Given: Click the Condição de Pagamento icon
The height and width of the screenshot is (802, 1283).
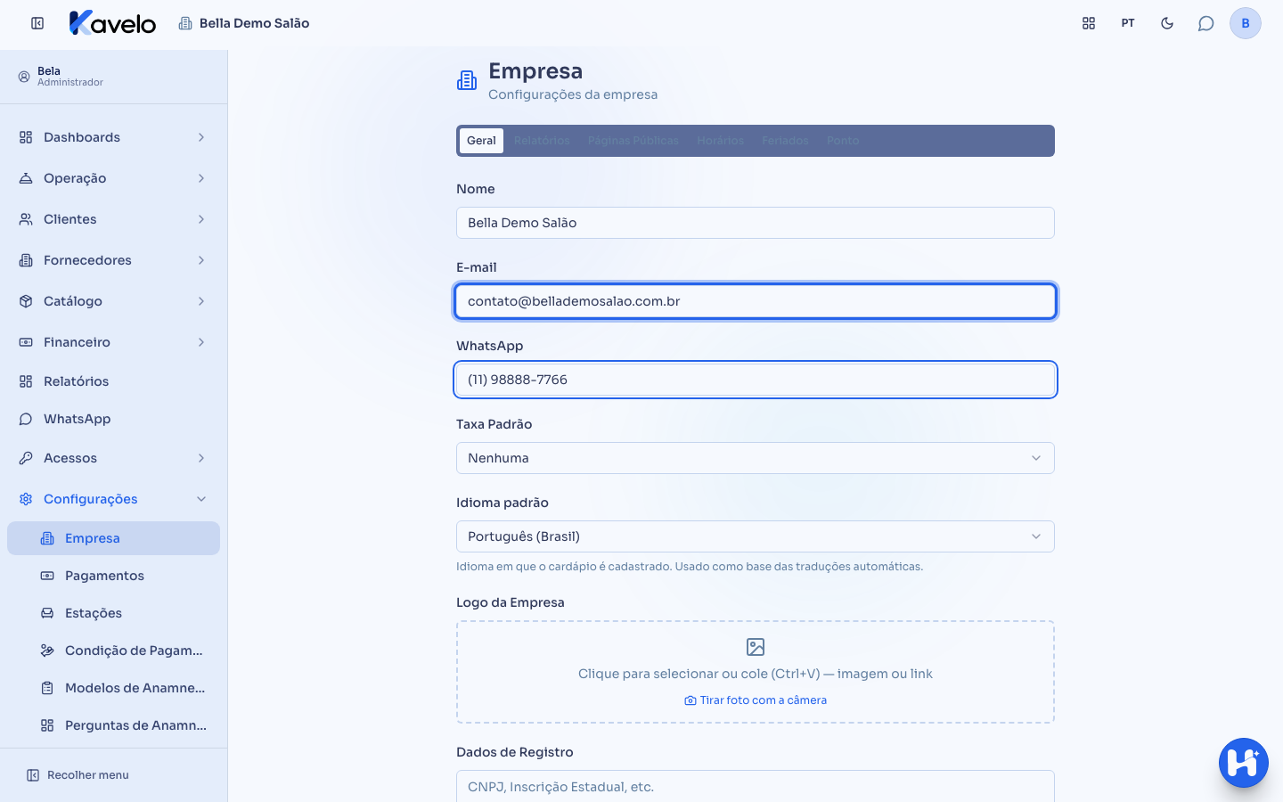Looking at the screenshot, I should pyautogui.click(x=47, y=651).
